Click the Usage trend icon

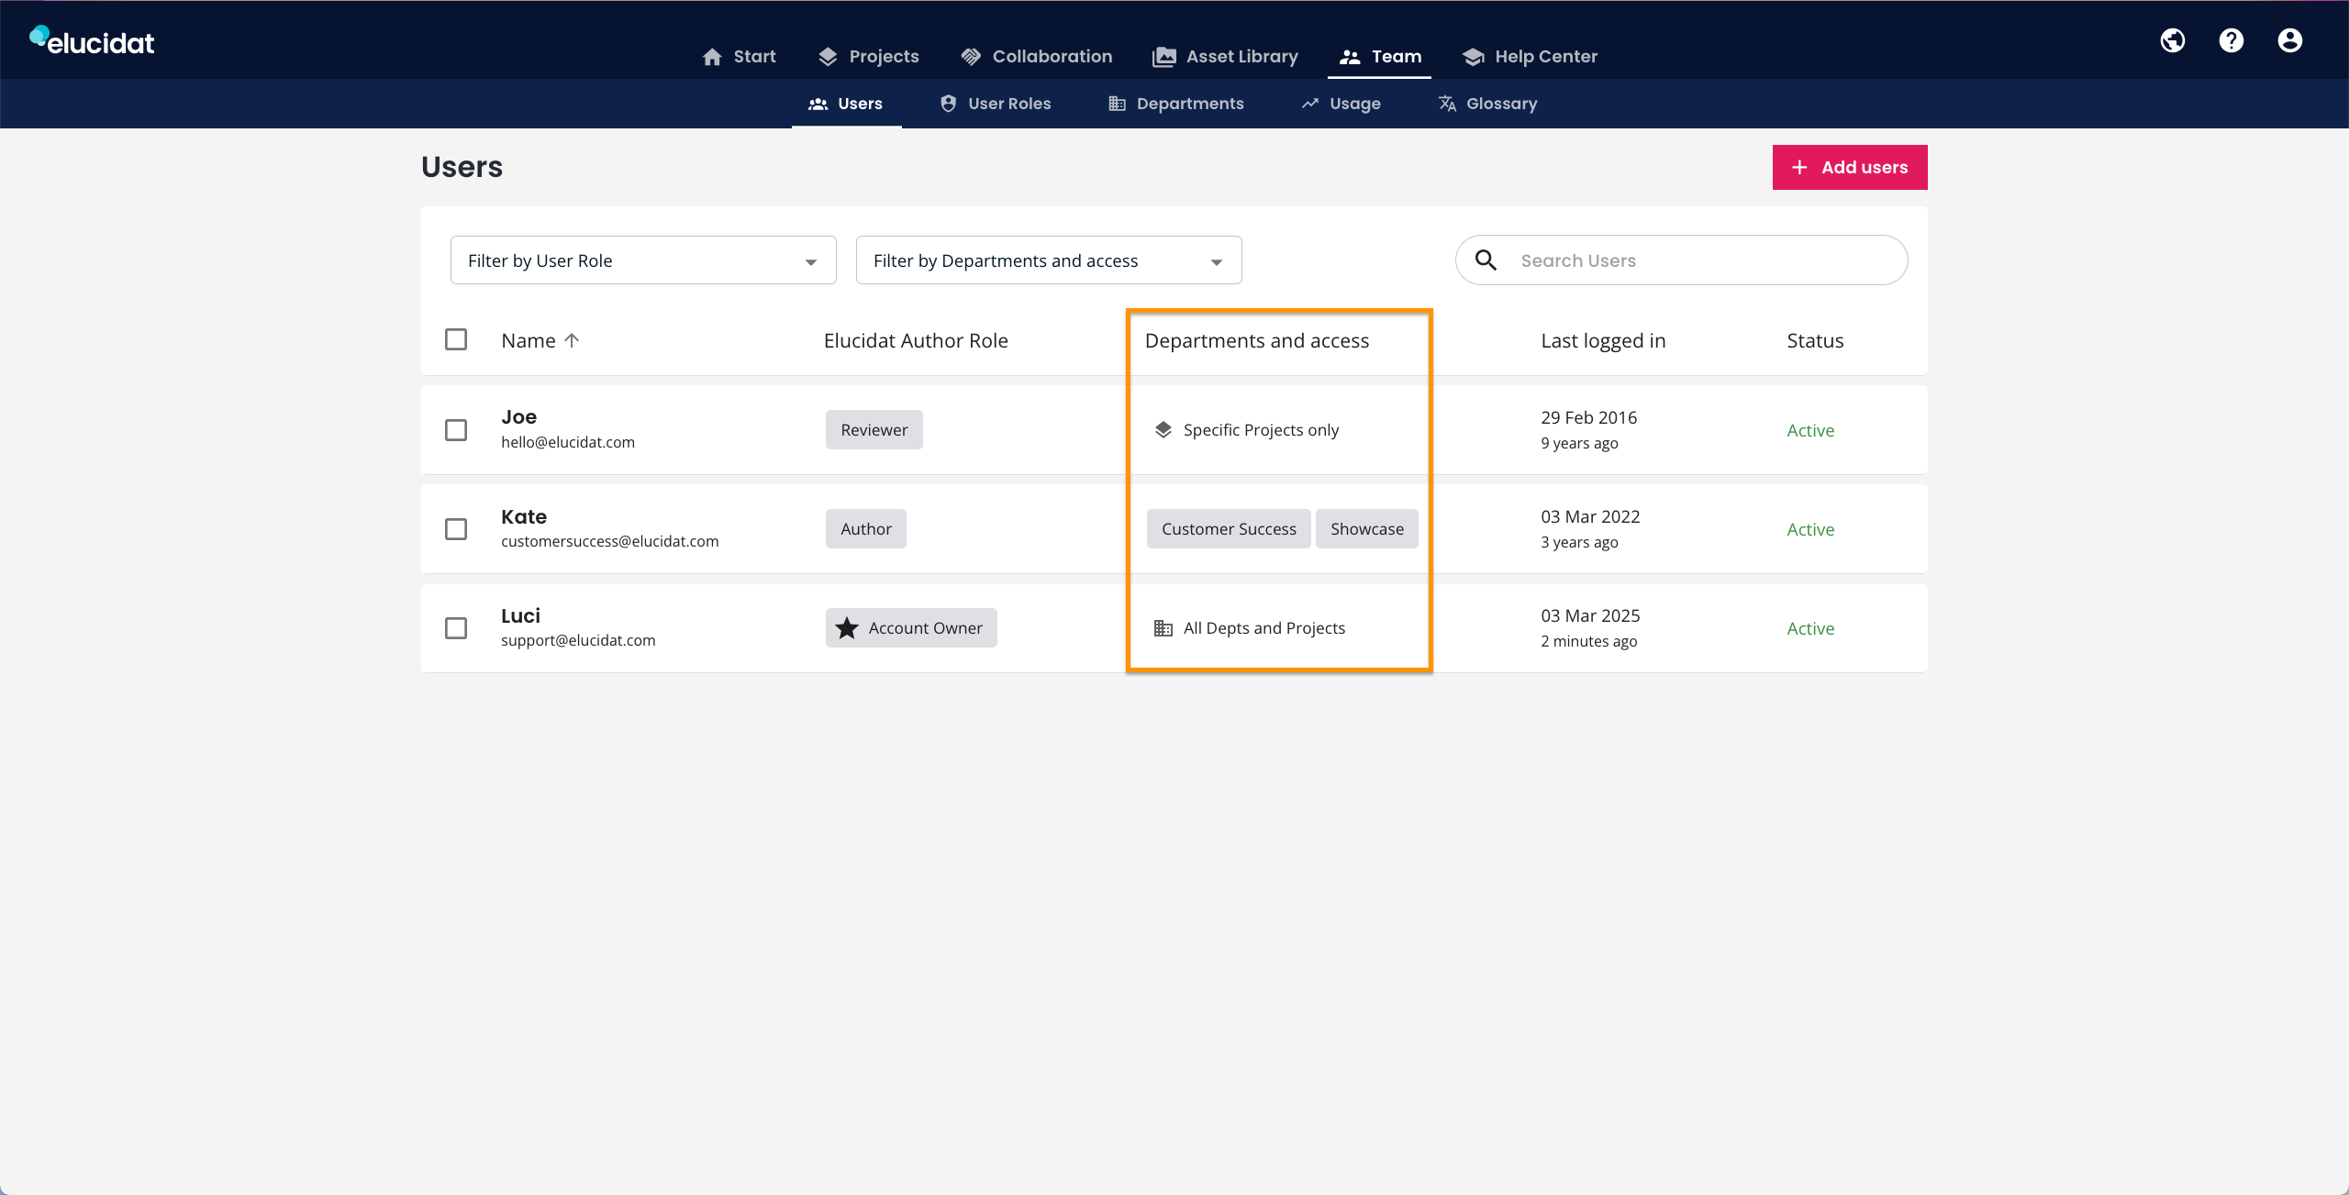tap(1310, 104)
